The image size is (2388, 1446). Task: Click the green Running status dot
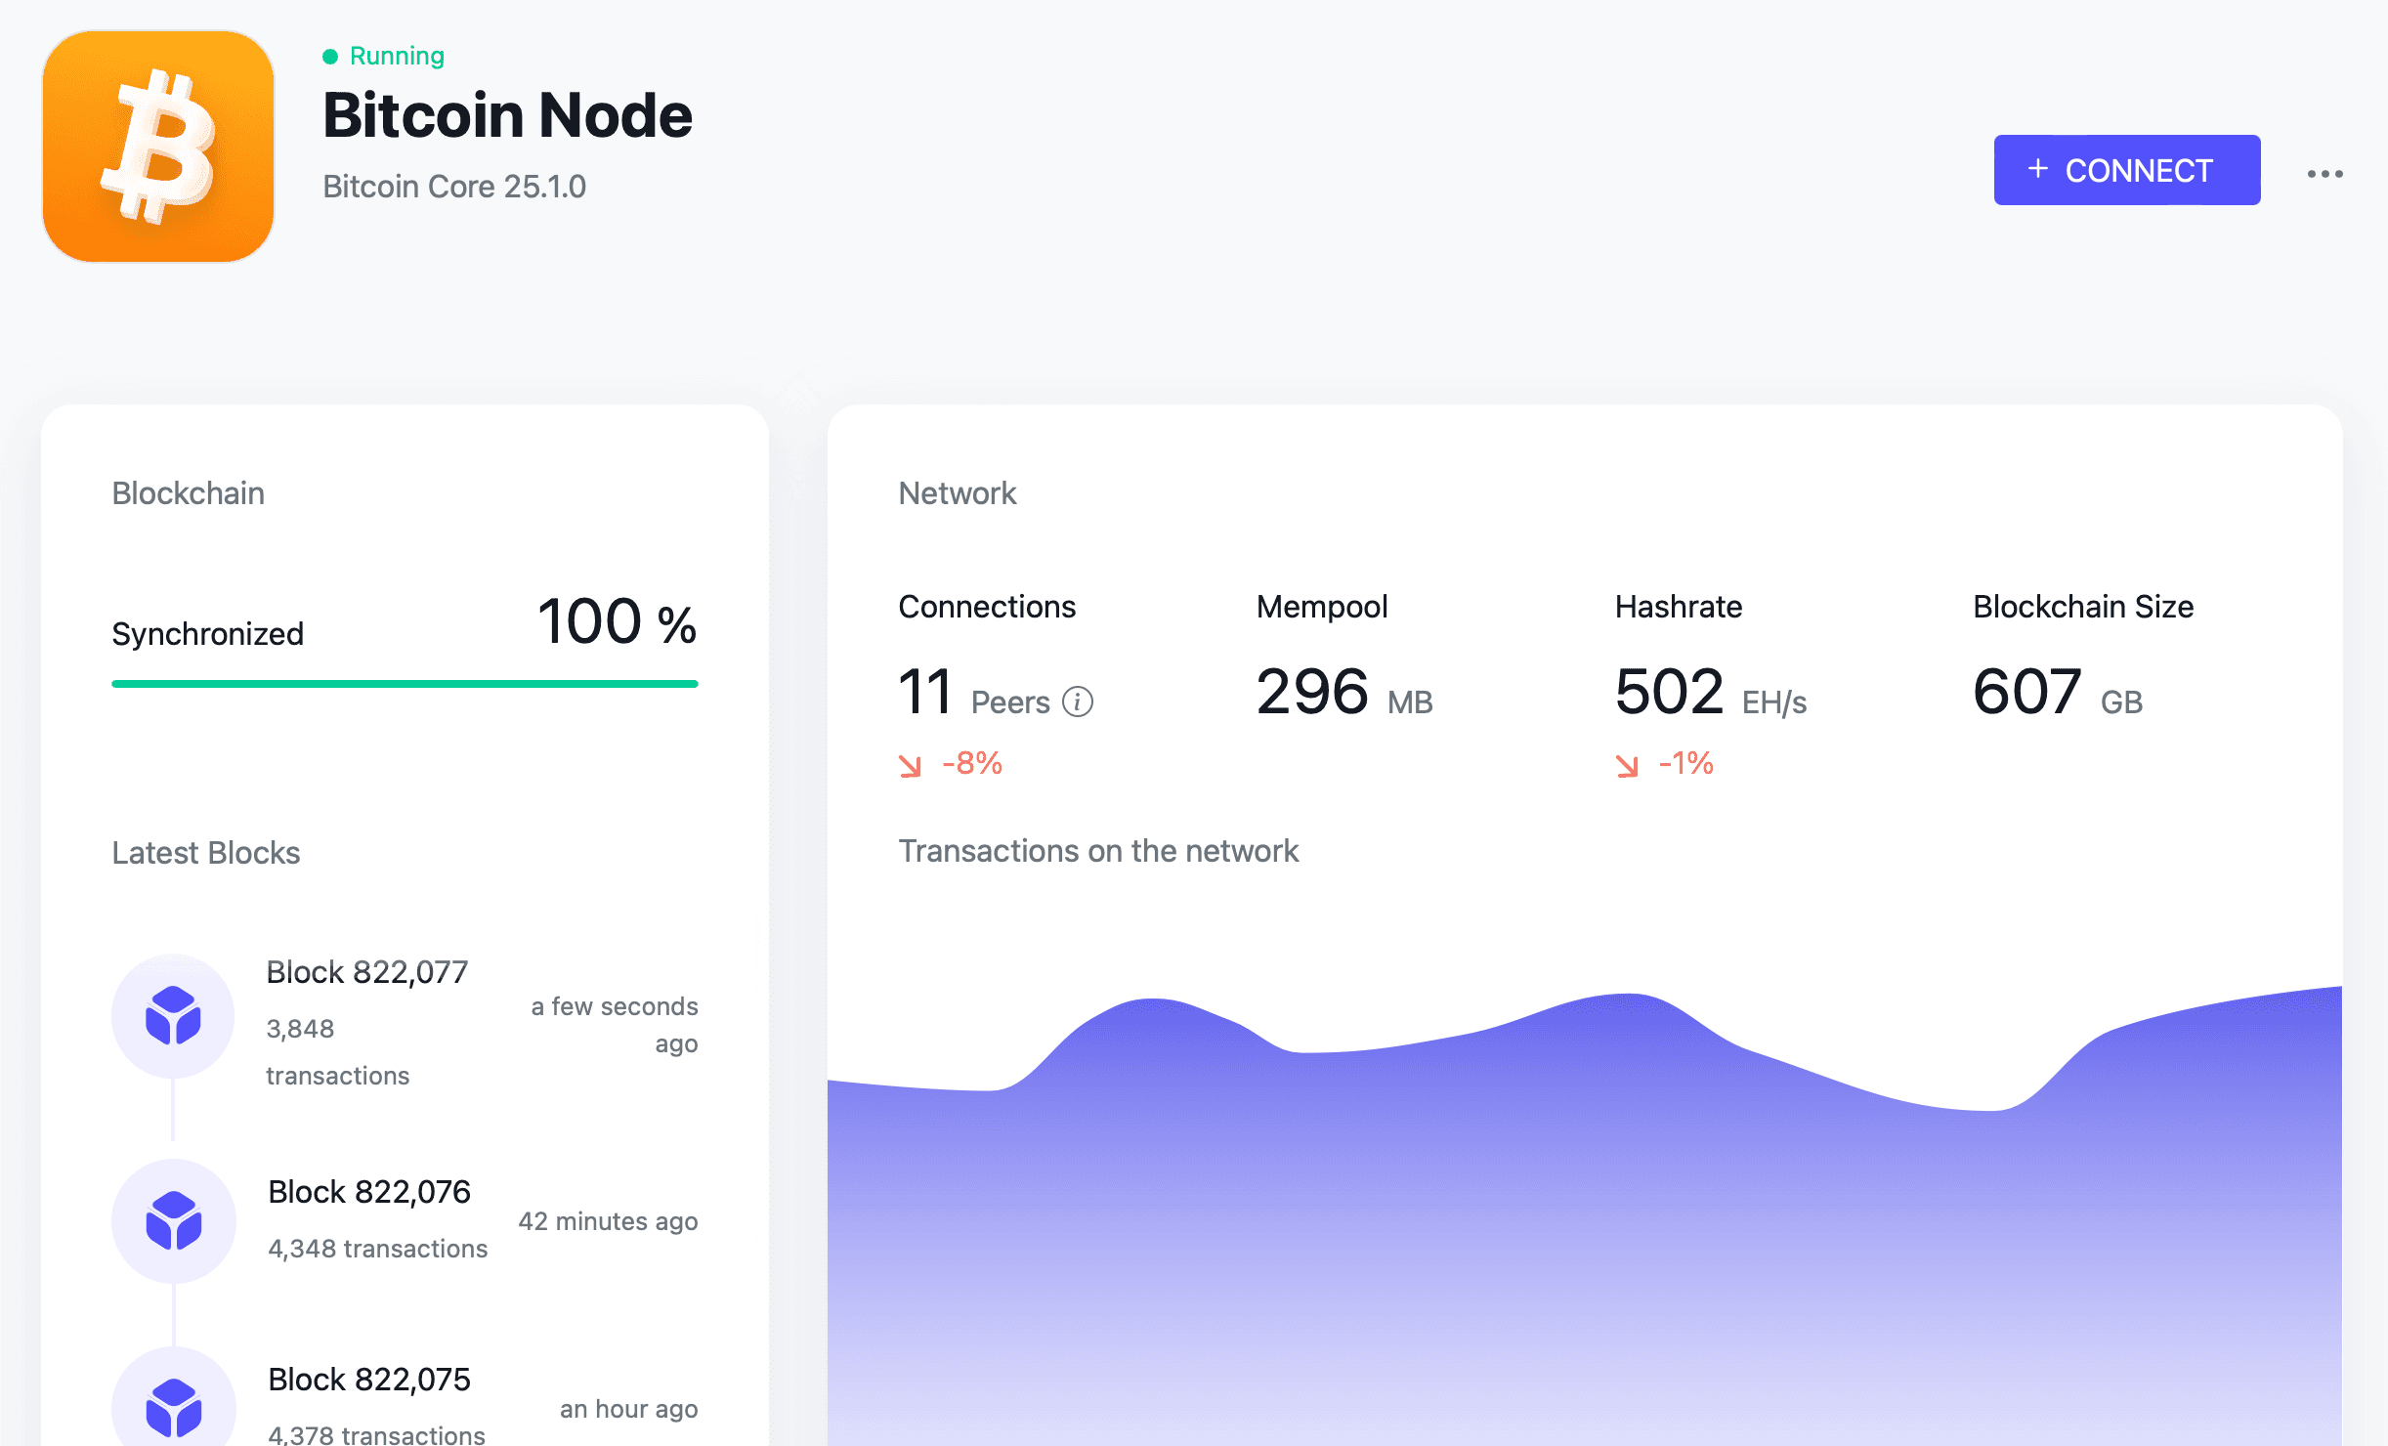pos(330,57)
